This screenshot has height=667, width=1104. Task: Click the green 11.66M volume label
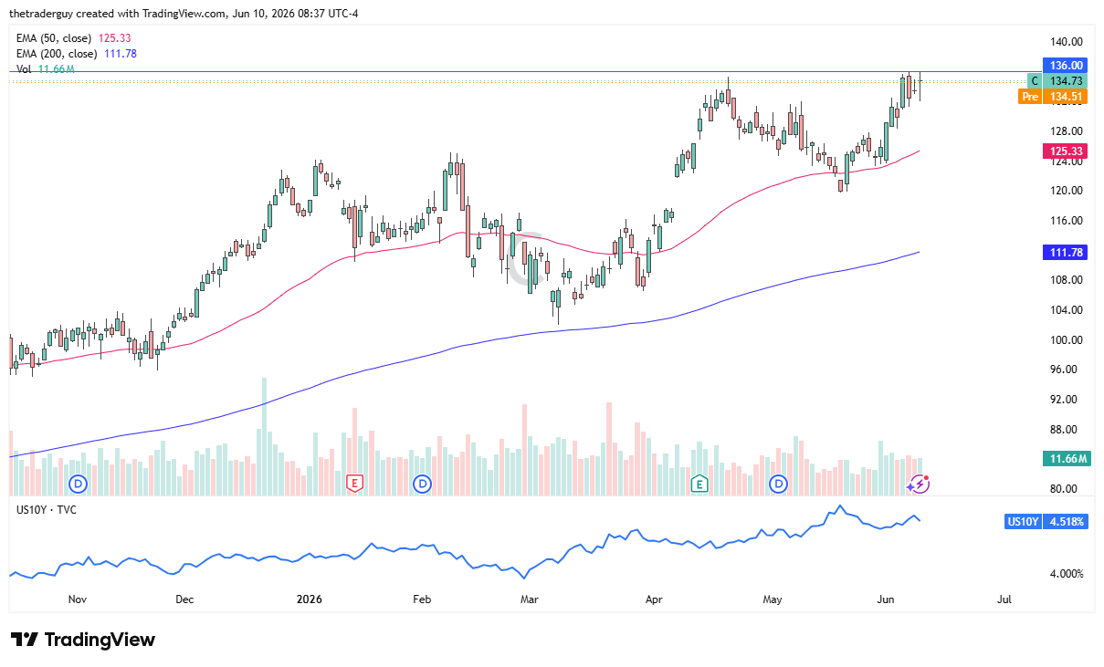pyautogui.click(x=1066, y=459)
